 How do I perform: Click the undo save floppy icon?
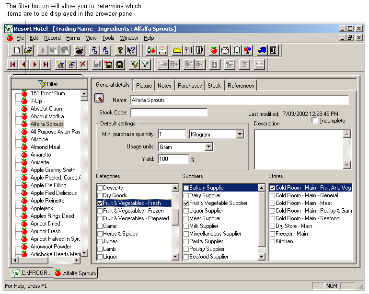[108, 65]
